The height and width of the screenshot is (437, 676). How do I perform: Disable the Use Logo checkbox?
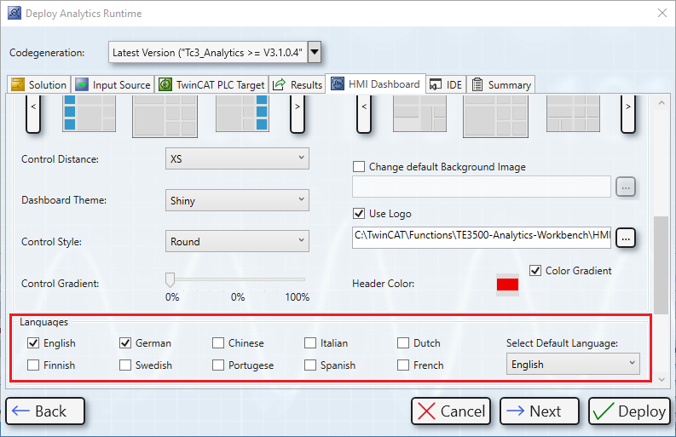point(359,214)
